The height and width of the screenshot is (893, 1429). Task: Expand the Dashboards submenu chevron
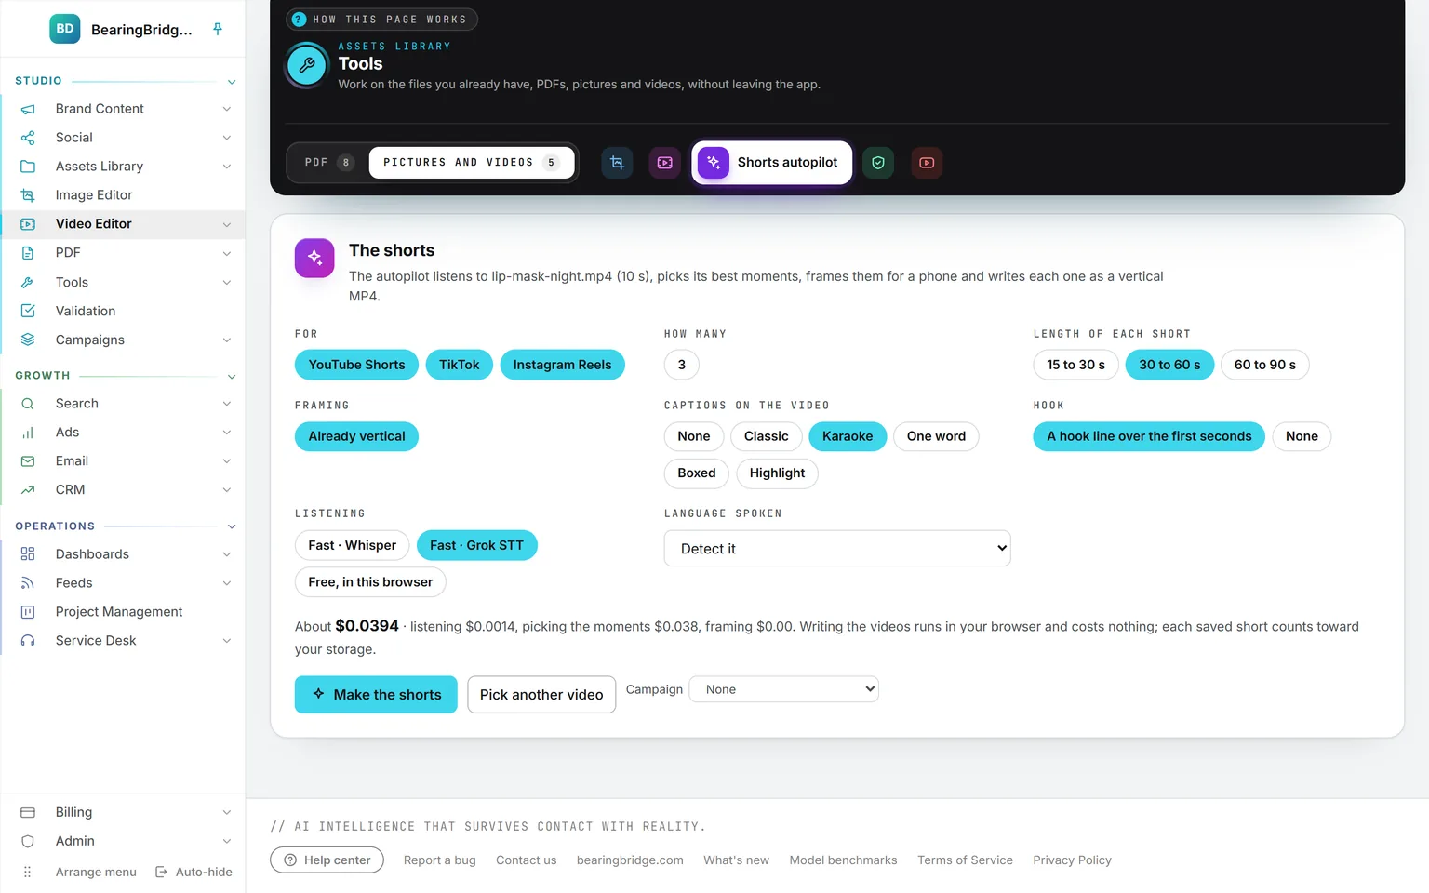tap(227, 554)
